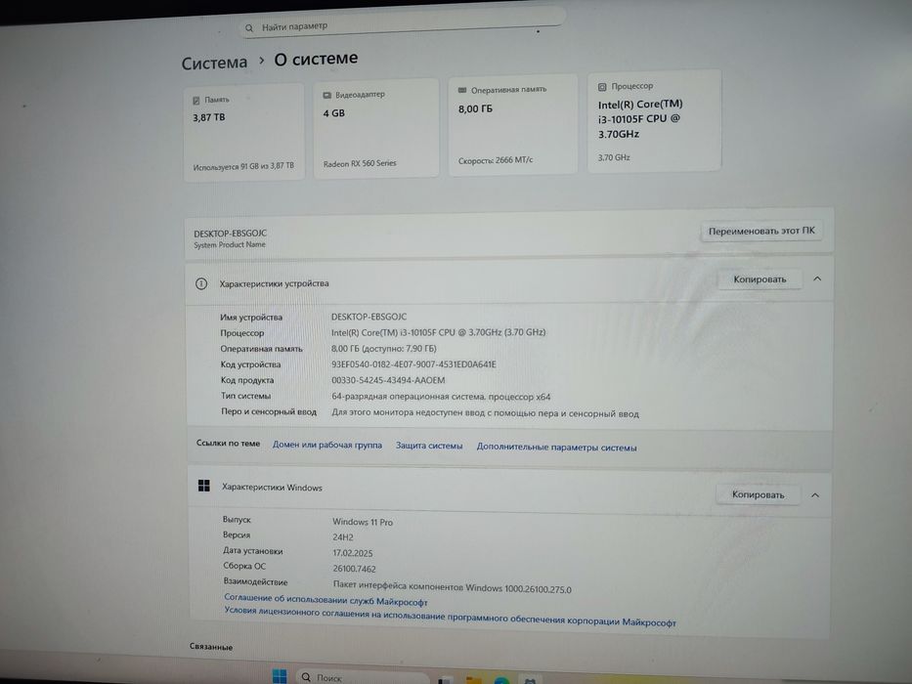
Task: Open Домен или рабочая группа link
Action: click(x=326, y=445)
